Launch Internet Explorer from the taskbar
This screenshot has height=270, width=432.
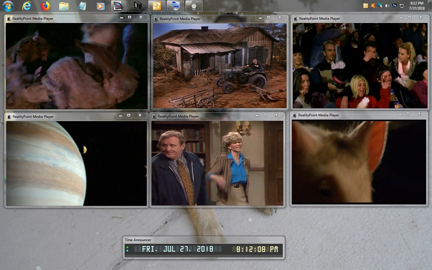point(27,6)
